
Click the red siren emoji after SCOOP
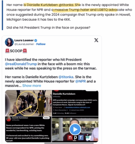[25, 51]
